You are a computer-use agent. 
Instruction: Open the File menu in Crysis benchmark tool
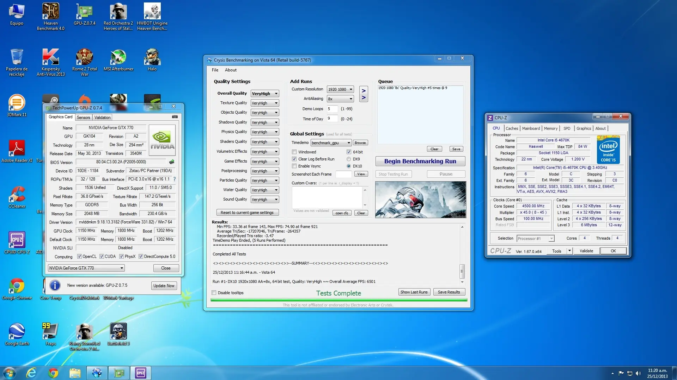point(215,70)
